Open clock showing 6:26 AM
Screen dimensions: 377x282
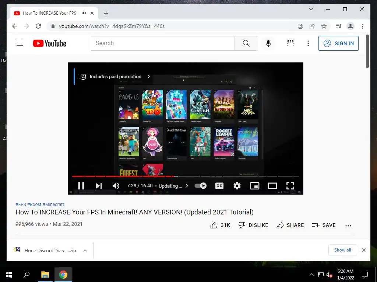[x=345, y=275]
